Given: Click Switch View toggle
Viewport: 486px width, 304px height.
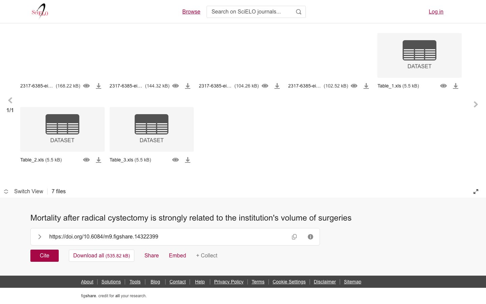Looking at the screenshot, I should click(x=24, y=192).
